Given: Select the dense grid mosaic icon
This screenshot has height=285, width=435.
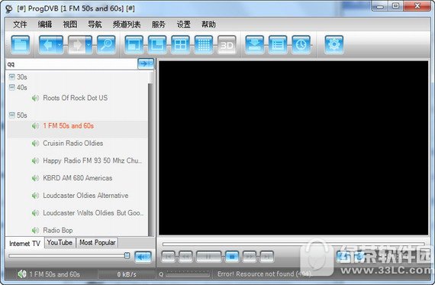Looking at the screenshot, I should [x=204, y=45].
